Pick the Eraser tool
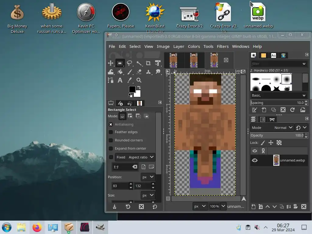Screen dimensions: 312x234 (139, 72)
